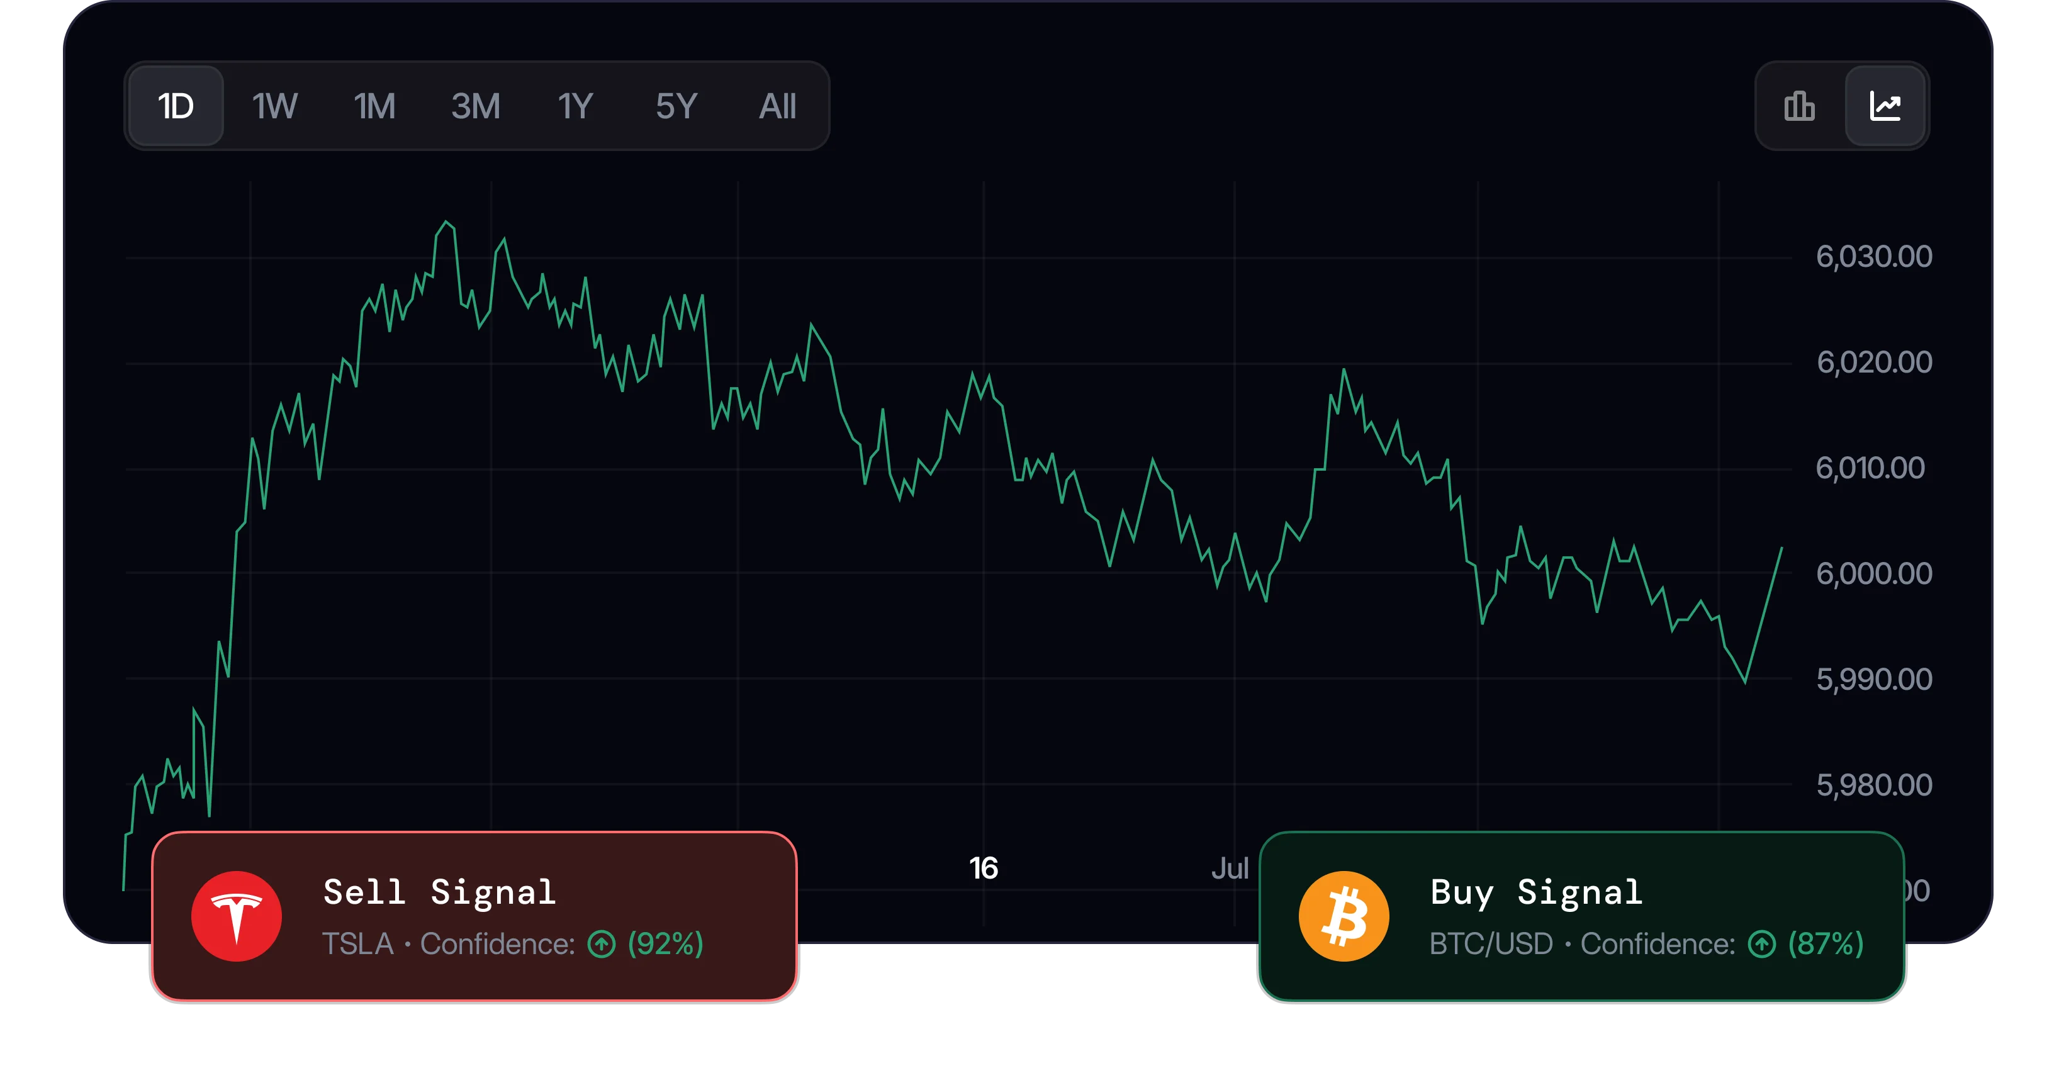Click the 5,980.00 price axis label
The height and width of the screenshot is (1085, 2059).
click(1873, 784)
